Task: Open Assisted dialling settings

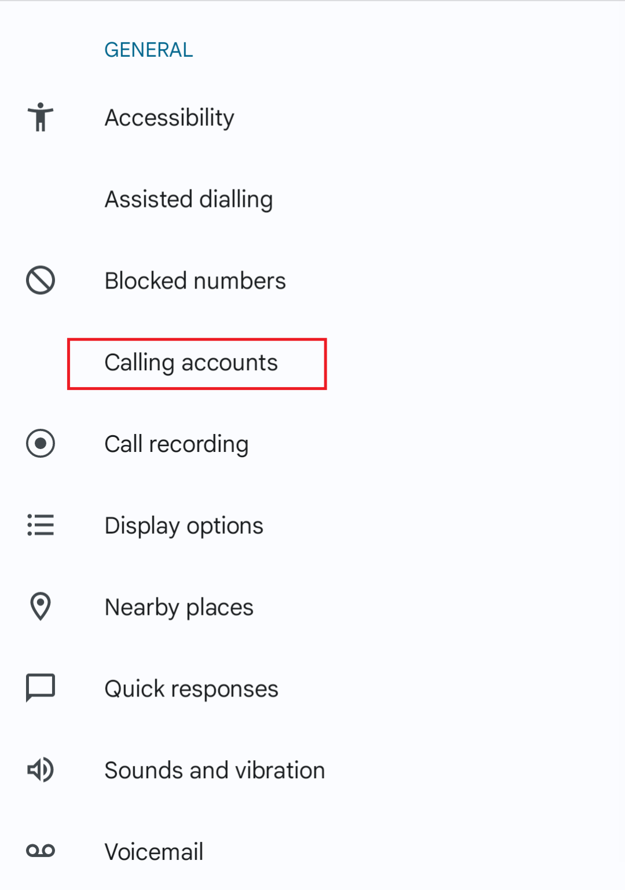Action: [x=188, y=199]
